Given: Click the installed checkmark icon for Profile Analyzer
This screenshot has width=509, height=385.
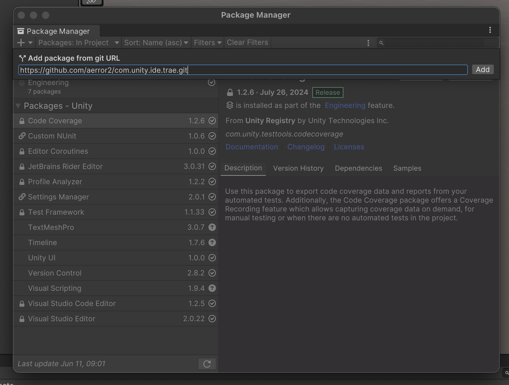Looking at the screenshot, I should point(212,182).
